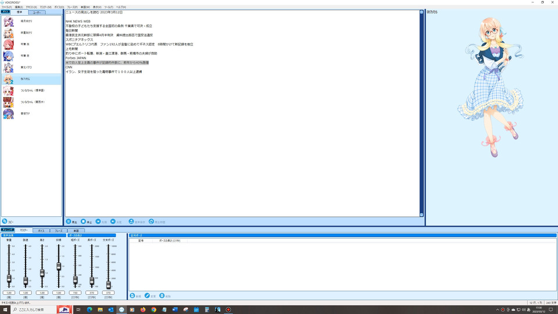Select the 紲星あかり voice avatar

(8, 33)
